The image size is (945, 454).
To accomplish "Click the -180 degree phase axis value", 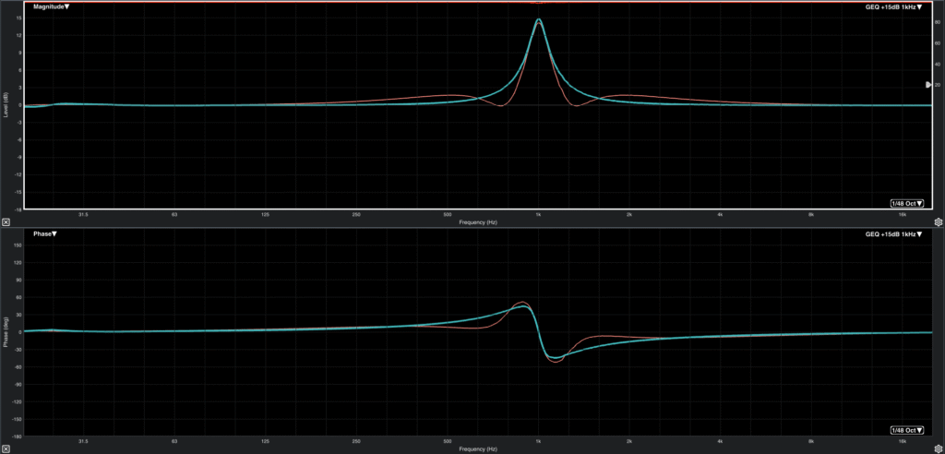I will coord(17,436).
